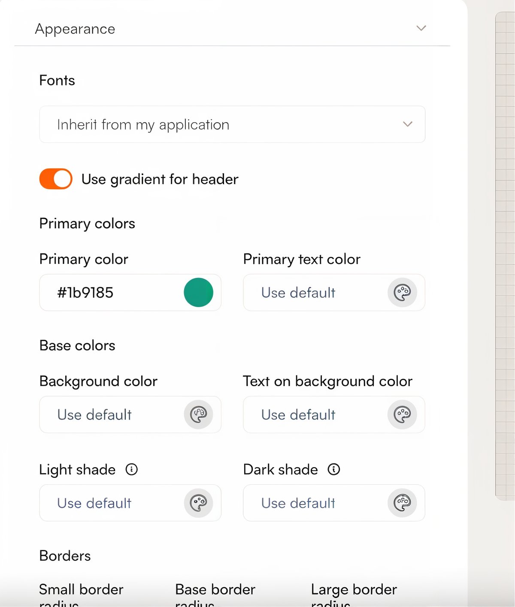This screenshot has height=607, width=515.
Task: Show info tooltip for Dark shade
Action: coord(333,469)
